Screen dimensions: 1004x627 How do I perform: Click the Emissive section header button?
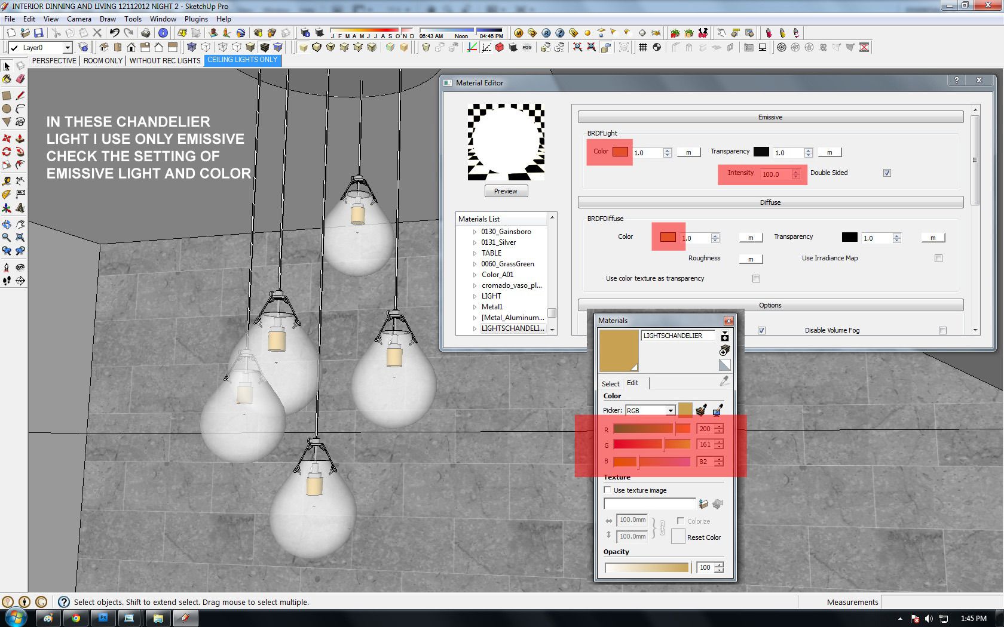tap(770, 117)
